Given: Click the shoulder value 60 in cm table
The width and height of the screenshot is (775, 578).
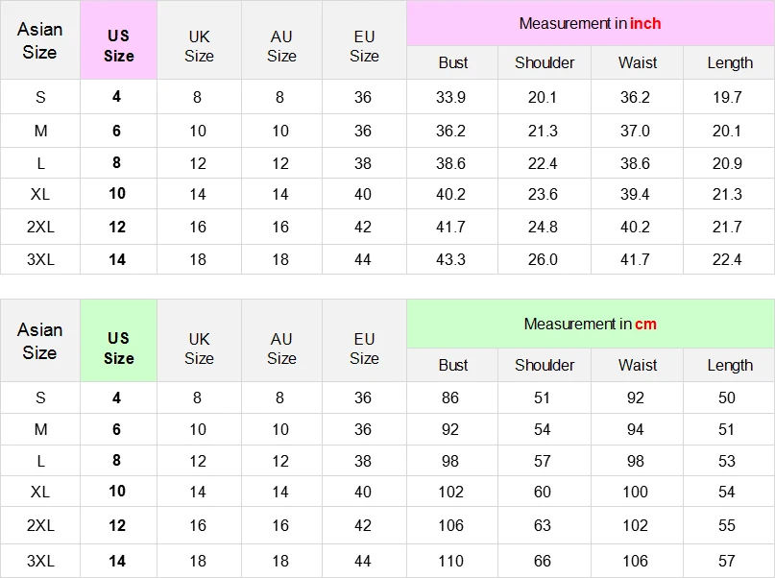Looking at the screenshot, I should [543, 492].
